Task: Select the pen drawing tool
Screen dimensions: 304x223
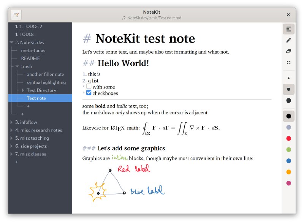Action: point(288,40)
